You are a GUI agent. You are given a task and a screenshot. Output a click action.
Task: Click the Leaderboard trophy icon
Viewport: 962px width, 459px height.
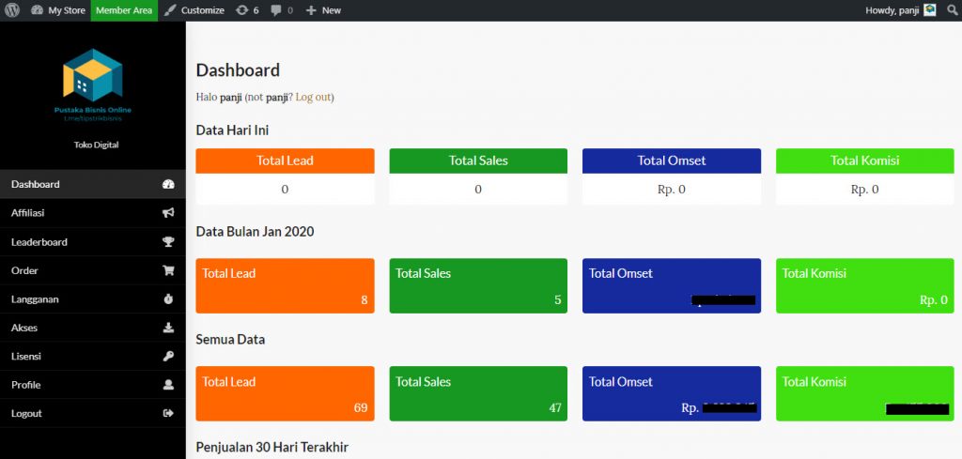coord(168,241)
